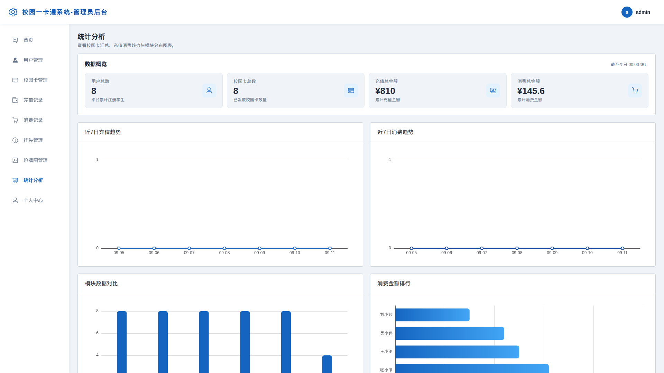The image size is (664, 373).
Task: Click the 充值记录 folder icon
Action: pyautogui.click(x=15, y=100)
